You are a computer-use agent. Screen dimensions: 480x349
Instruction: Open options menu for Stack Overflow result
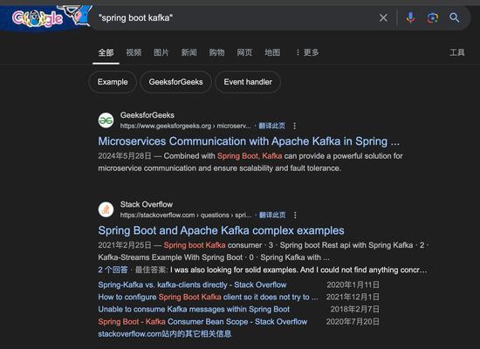click(295, 216)
